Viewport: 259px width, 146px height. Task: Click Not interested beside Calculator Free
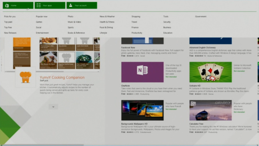tap(239, 112)
